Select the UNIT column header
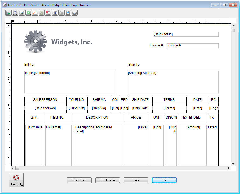 pyautogui.click(x=157, y=118)
